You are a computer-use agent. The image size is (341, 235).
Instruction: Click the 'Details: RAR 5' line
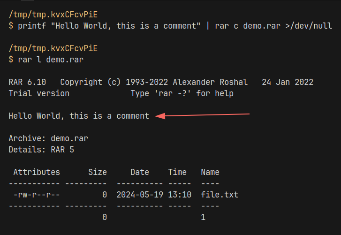click(x=41, y=150)
